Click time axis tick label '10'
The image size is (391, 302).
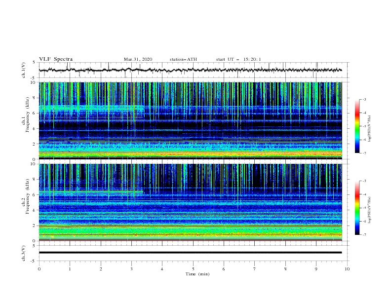click(347, 269)
